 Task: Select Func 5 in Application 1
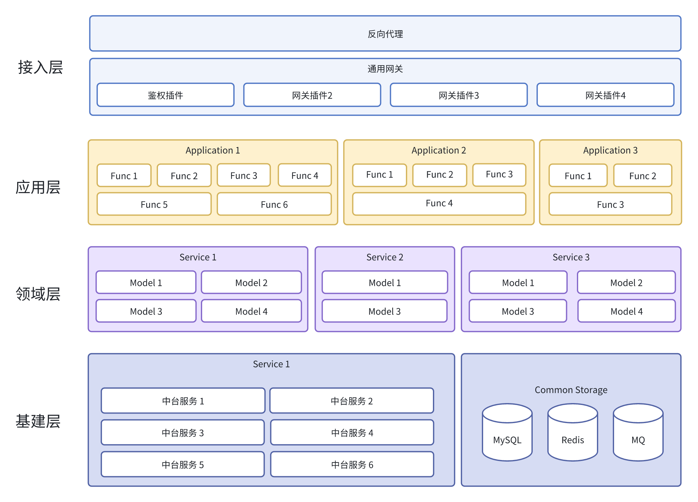pyautogui.click(x=154, y=204)
